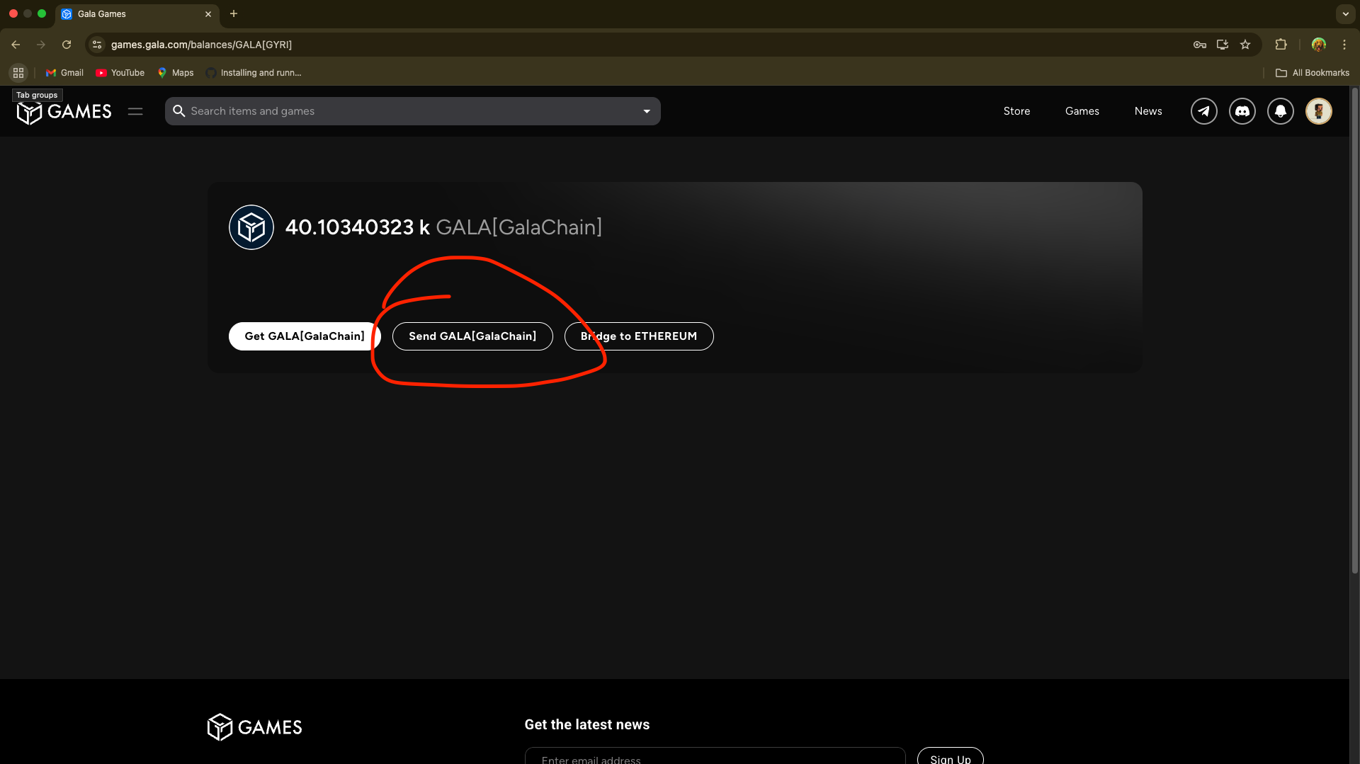
Task: Close the Gala Games tab
Action: [208, 14]
